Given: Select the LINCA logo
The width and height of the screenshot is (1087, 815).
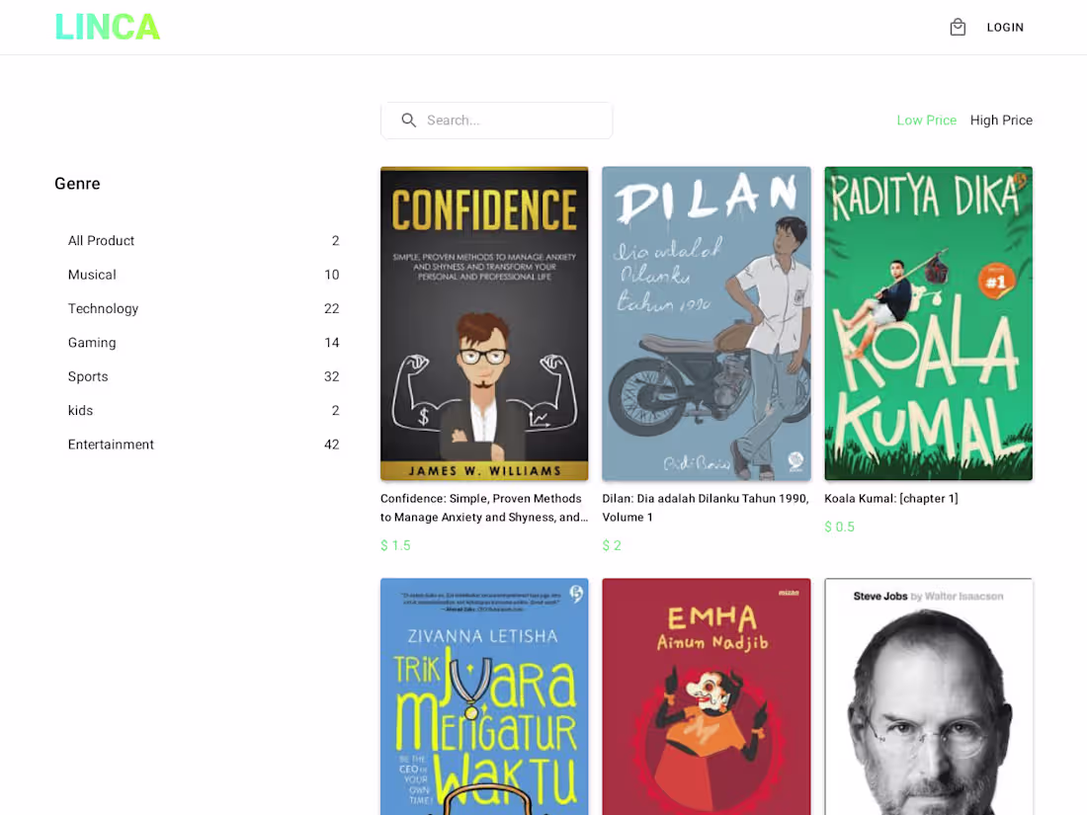Looking at the screenshot, I should point(107,27).
